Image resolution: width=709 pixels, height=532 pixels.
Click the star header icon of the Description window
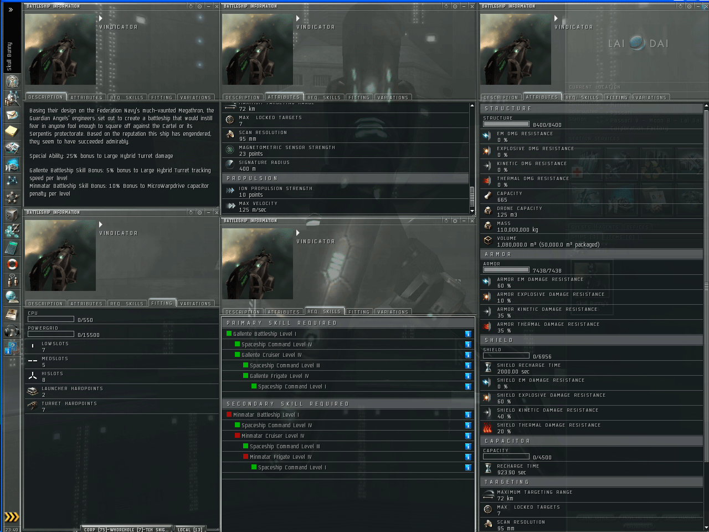tap(191, 6)
